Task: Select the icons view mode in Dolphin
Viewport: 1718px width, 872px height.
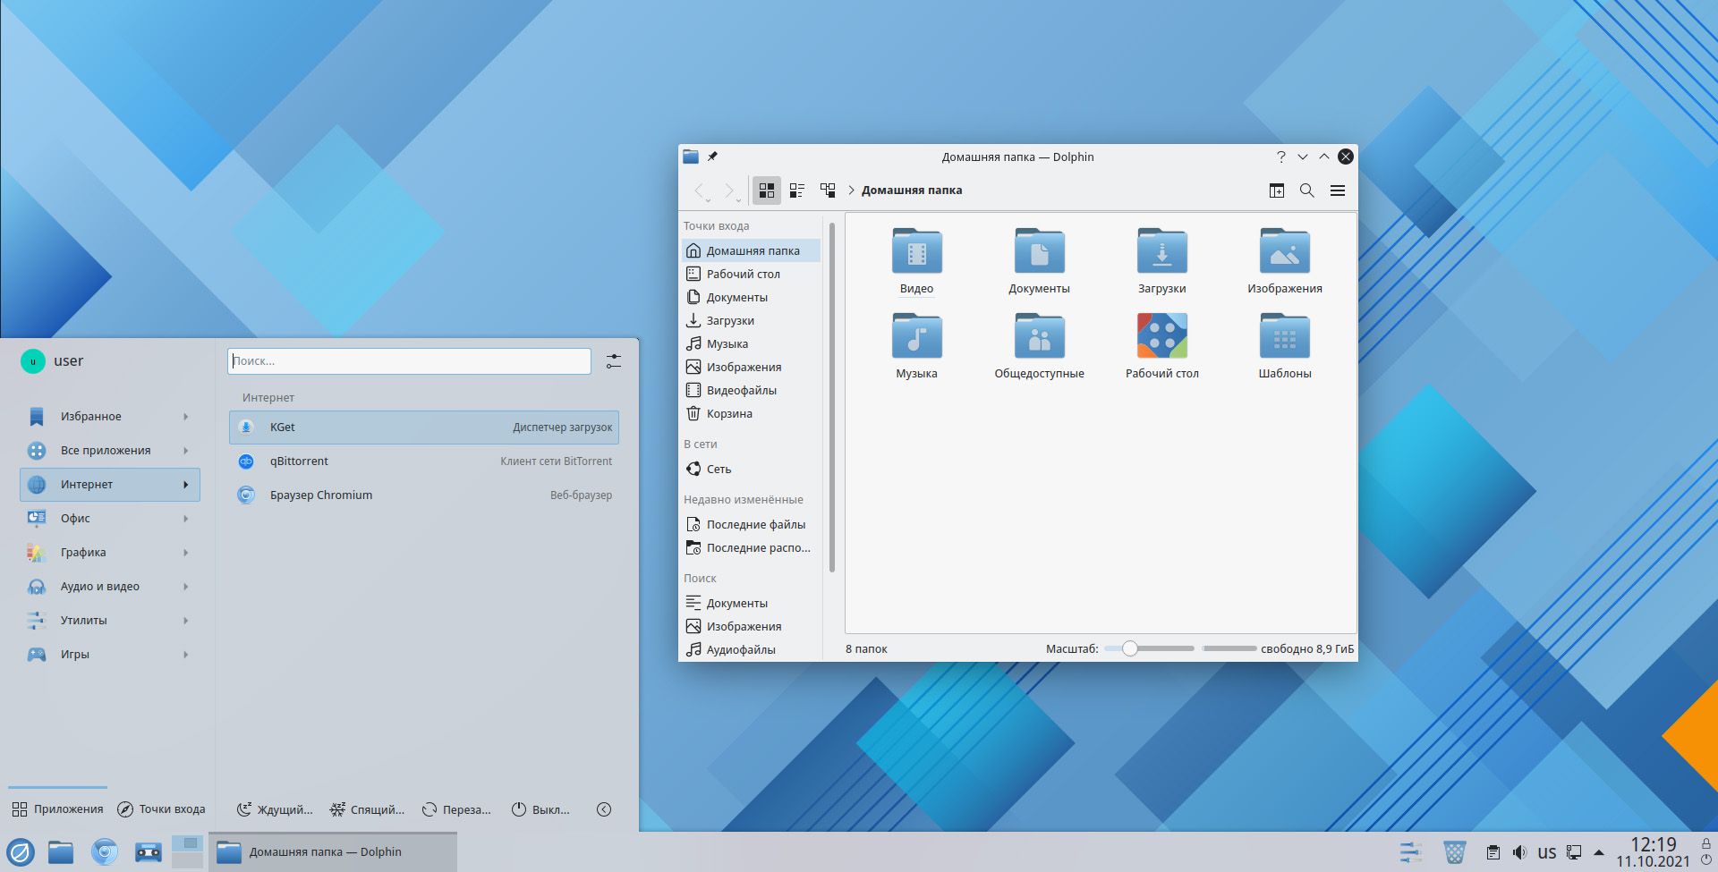Action: coord(767,190)
